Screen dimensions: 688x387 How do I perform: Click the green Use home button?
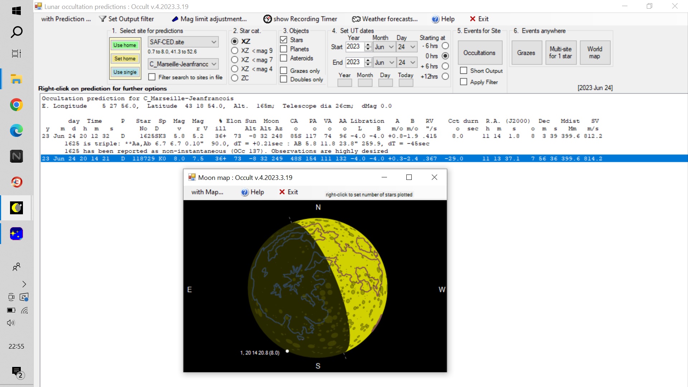click(125, 45)
